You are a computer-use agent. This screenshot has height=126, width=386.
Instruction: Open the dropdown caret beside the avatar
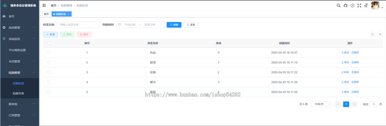point(382,8)
